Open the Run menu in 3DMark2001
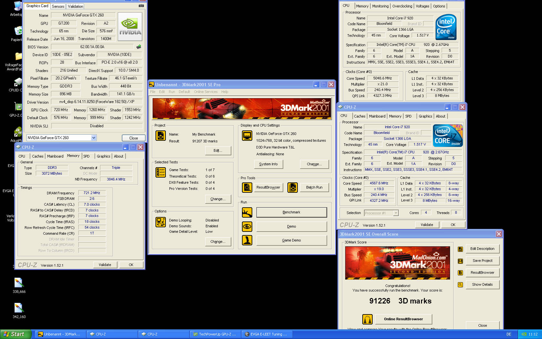This screenshot has height=339, width=542. pos(172,92)
